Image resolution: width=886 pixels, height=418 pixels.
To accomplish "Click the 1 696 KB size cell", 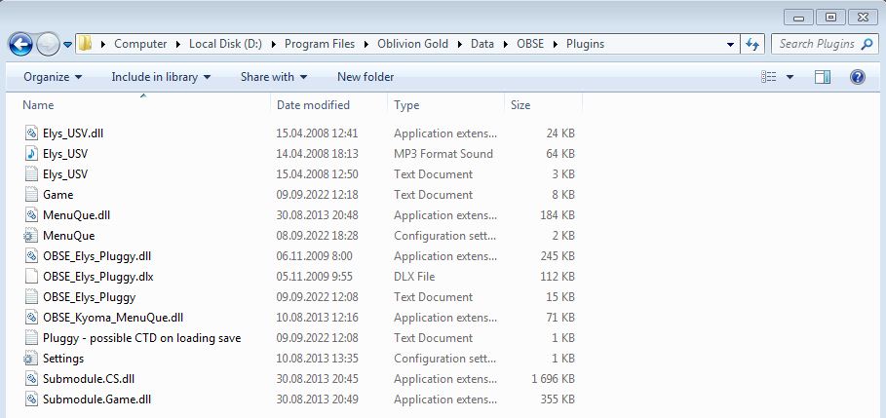I will pyautogui.click(x=553, y=378).
